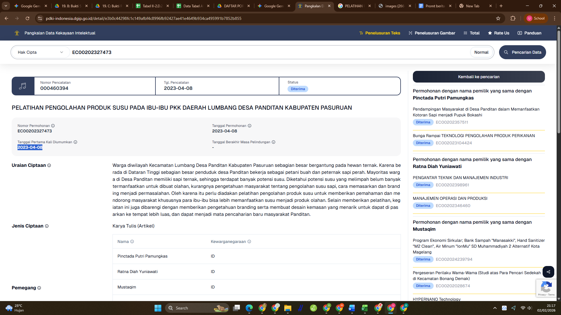
Task: Open Bunga Rampai TEKNOLOGI PENGOLAHAN PRODUK PERIKANAN entry
Action: click(x=474, y=136)
